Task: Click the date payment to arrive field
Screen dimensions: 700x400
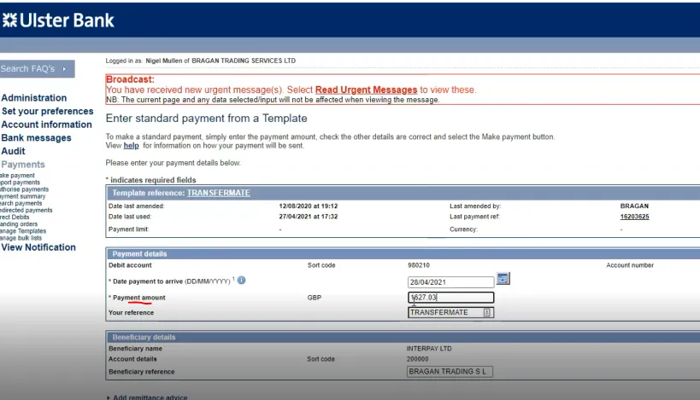Action: pyautogui.click(x=450, y=282)
